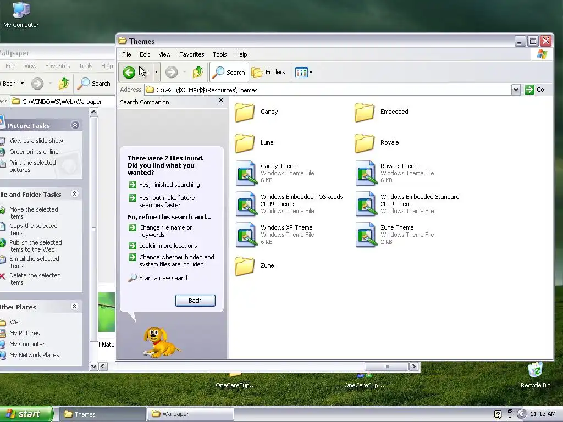Select the Royale folder
Image resolution: width=563 pixels, height=422 pixels.
click(x=377, y=143)
